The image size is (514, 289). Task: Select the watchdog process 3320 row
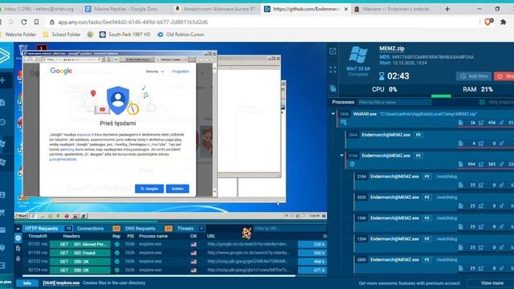coord(434,201)
